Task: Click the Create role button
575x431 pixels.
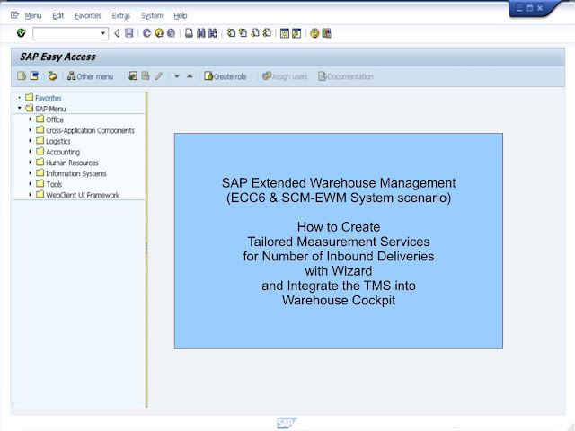Action: [226, 76]
